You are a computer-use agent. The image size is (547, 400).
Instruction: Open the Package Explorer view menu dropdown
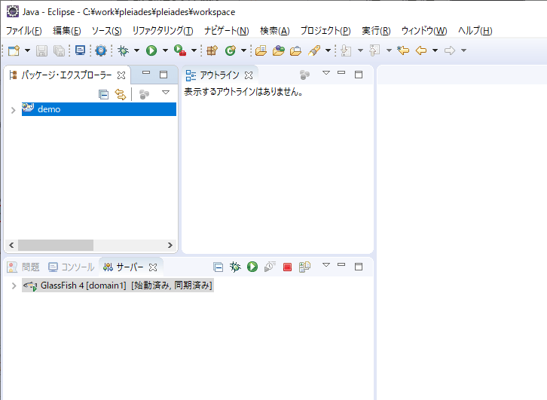click(166, 93)
